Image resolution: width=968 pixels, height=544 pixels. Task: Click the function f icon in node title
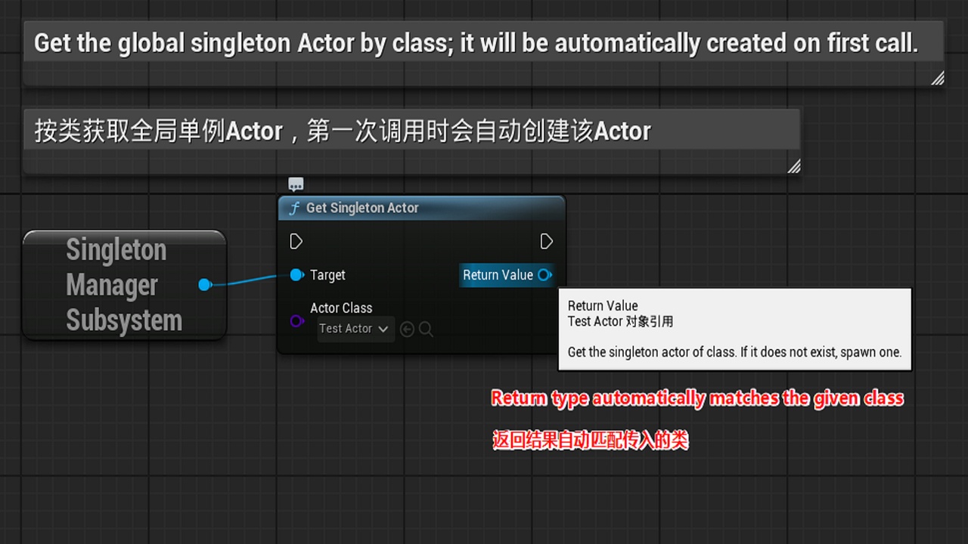[x=294, y=208]
